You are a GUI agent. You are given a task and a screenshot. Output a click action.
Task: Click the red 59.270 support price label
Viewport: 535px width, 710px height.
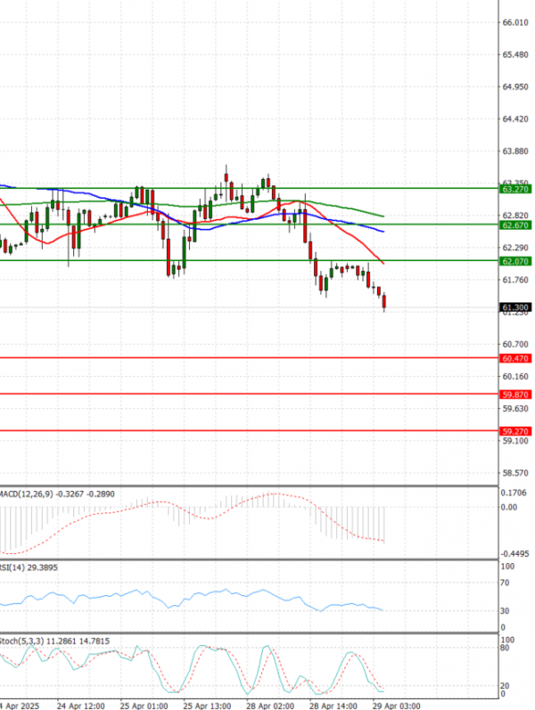click(x=515, y=430)
